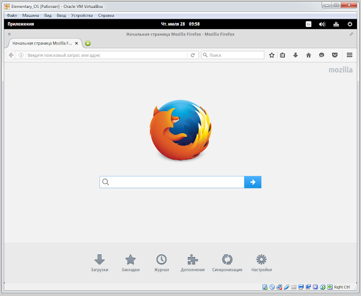361x296 pixels.
Task: Click VirtualBox optical disk status icon
Action: 272,287
